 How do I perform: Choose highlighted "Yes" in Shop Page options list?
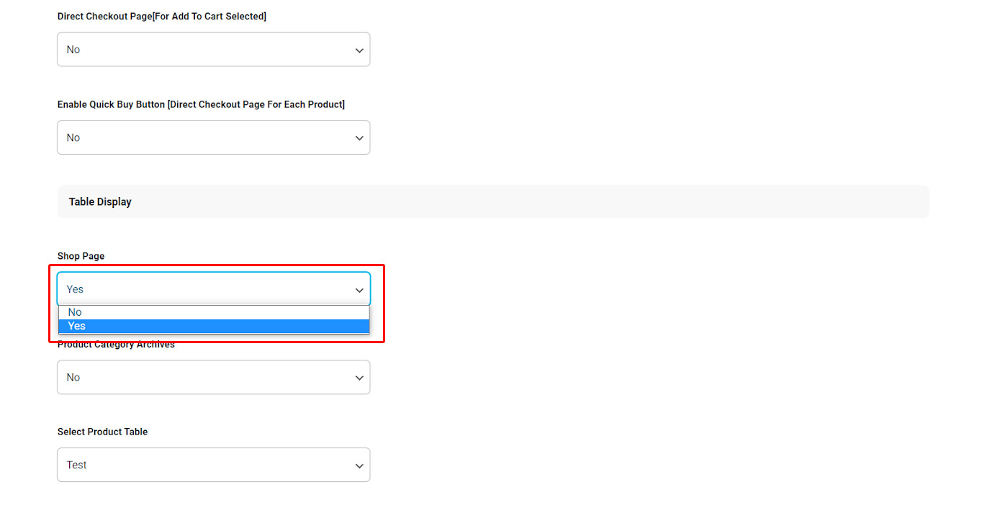(x=77, y=326)
